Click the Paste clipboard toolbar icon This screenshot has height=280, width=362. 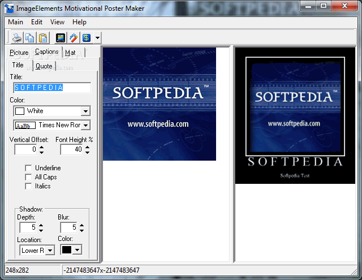(43, 38)
